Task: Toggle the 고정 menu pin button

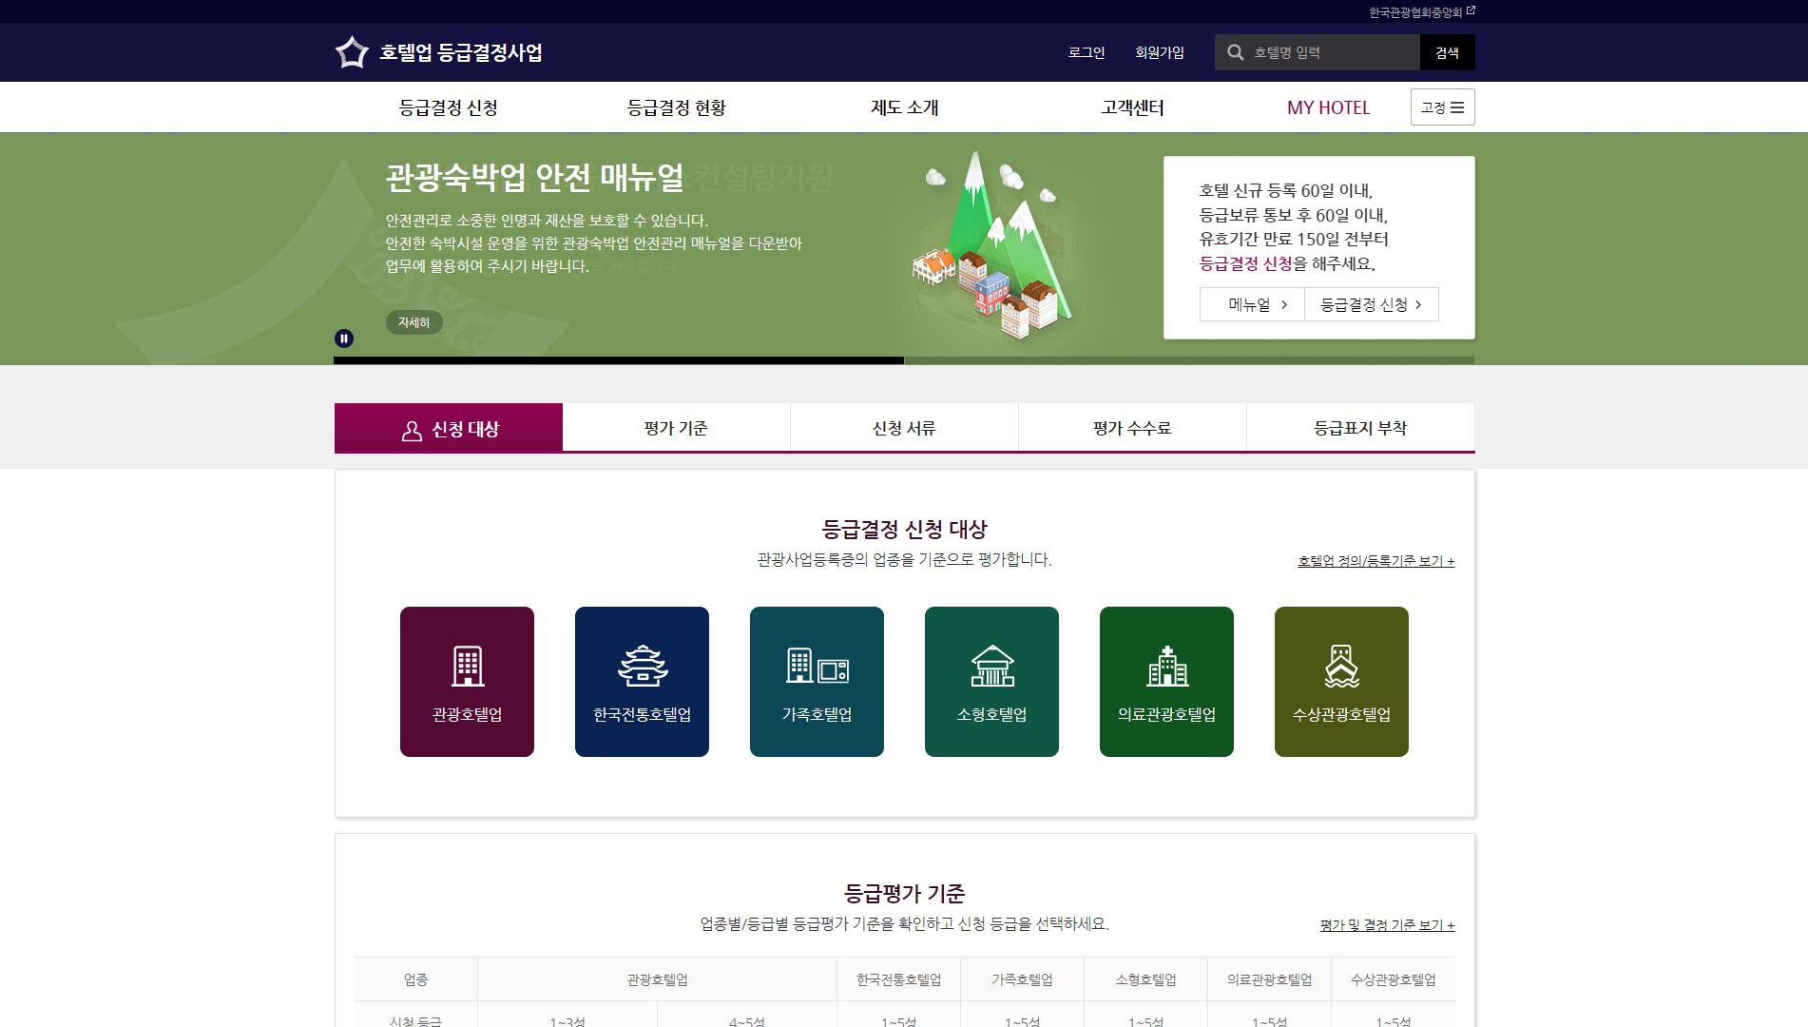Action: point(1442,107)
